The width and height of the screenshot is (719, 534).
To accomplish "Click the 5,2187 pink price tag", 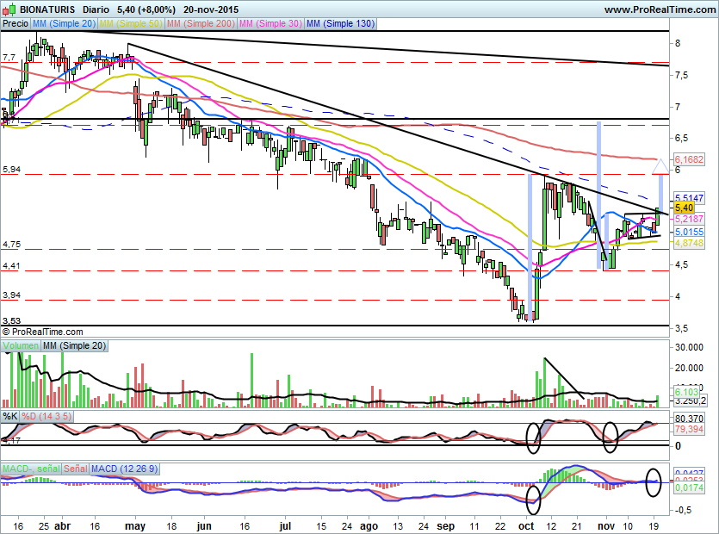I will [x=689, y=220].
